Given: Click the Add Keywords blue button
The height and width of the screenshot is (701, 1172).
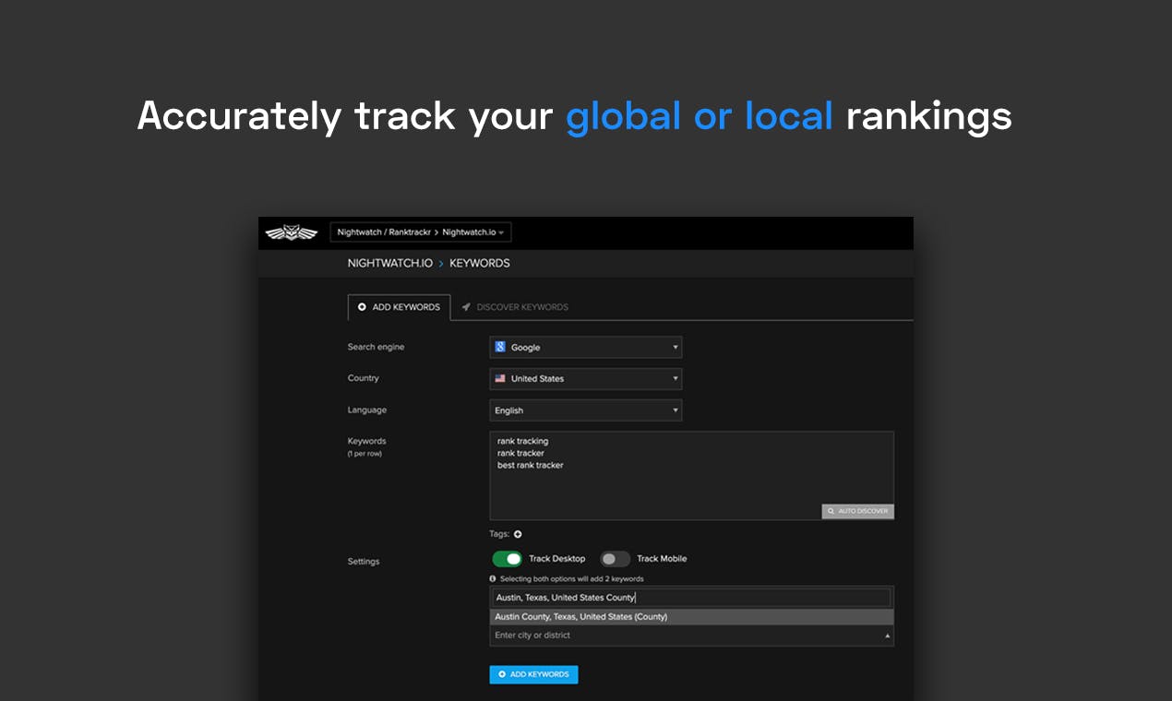Looking at the screenshot, I should [533, 674].
